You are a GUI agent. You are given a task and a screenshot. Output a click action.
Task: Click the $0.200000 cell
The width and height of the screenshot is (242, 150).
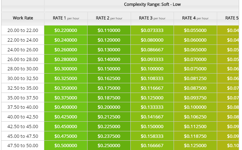tap(109, 107)
